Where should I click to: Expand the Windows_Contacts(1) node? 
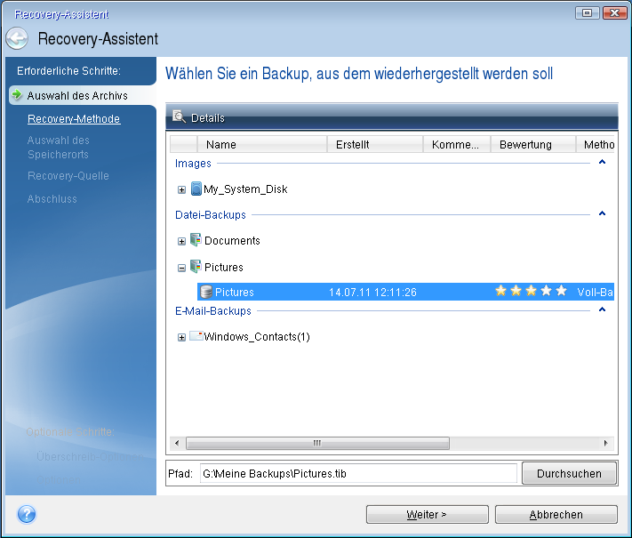click(x=181, y=337)
